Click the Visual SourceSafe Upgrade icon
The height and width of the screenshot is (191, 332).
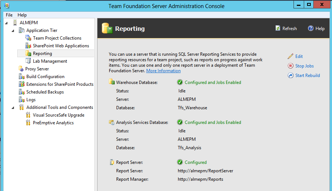28,115
